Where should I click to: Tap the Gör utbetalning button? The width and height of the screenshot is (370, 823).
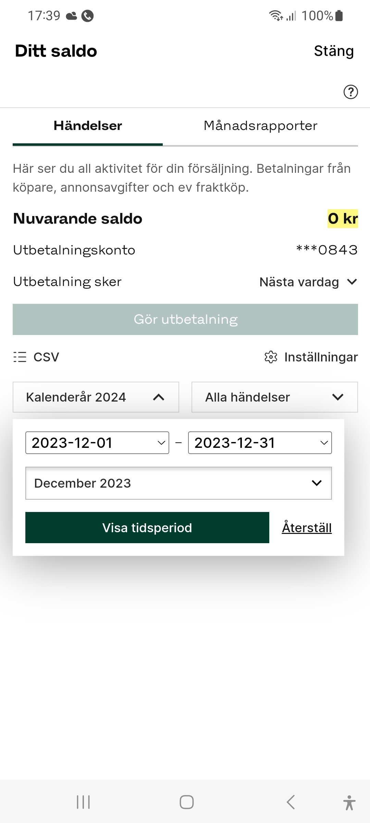click(x=185, y=319)
